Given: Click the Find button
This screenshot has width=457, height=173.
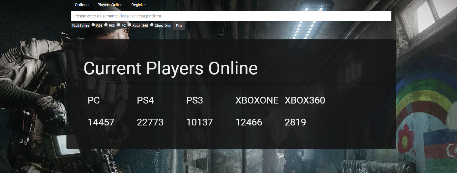Looking at the screenshot, I should 179,26.
